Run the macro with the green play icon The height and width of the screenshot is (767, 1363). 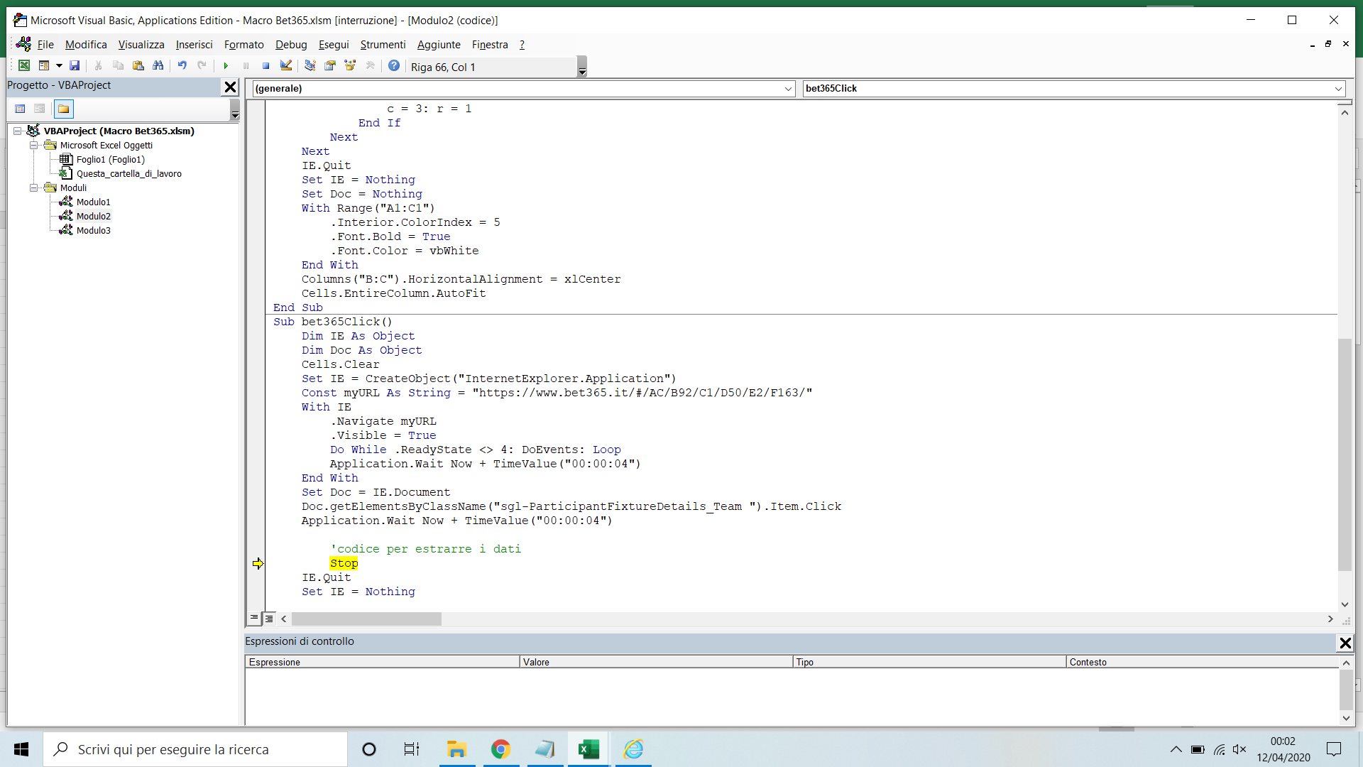pyautogui.click(x=226, y=66)
